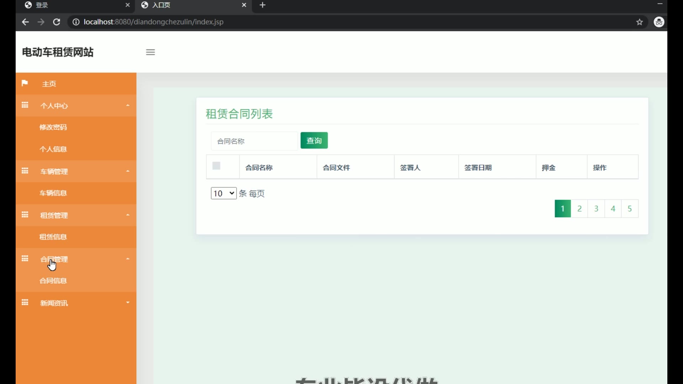Screen dimensions: 683x384
Task: Click the grid icon beside 新闻资讯
Action: point(25,303)
